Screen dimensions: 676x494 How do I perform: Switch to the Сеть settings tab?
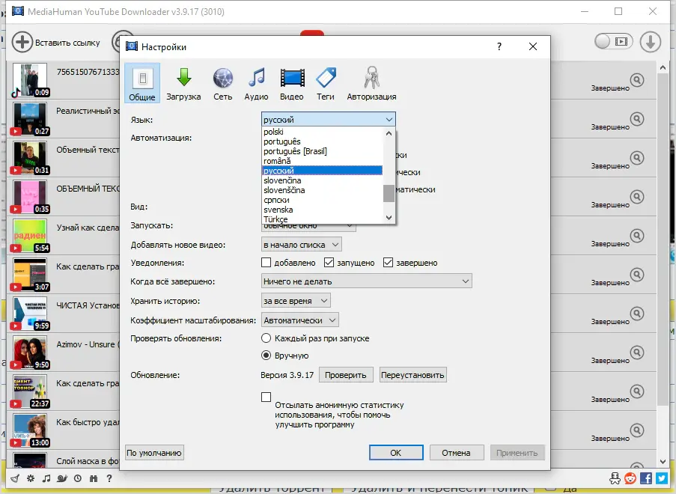click(223, 83)
